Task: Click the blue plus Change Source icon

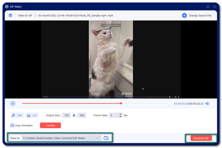Action: point(184,15)
